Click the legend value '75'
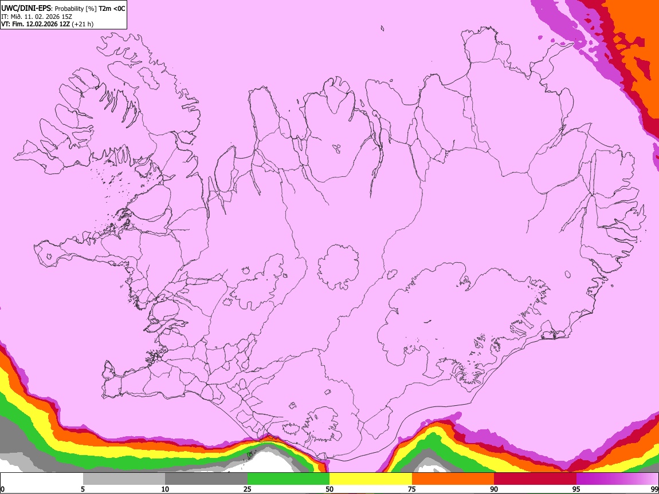This screenshot has height=494, width=659. (412, 489)
